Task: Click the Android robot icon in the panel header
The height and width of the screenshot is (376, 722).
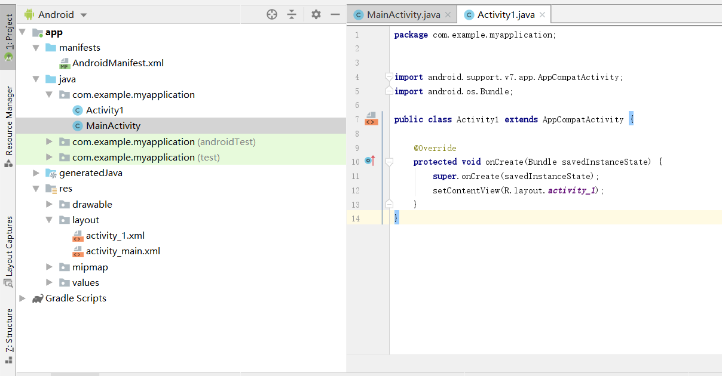Action: pos(29,14)
